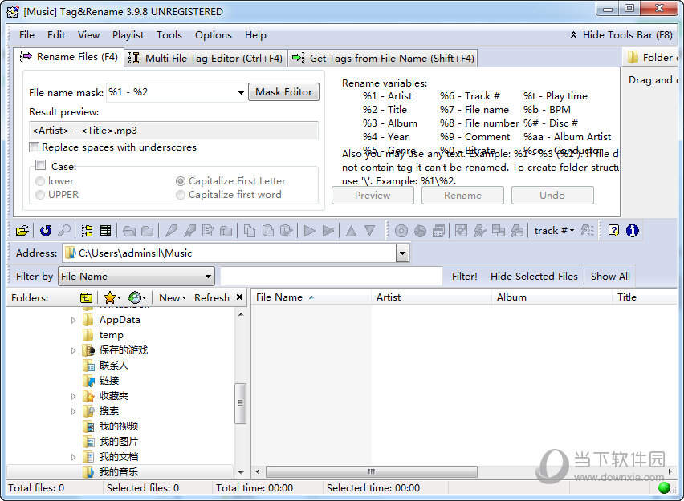This screenshot has height=501, width=684.
Task: Select the UPPER case radio button
Action: tap(40, 195)
